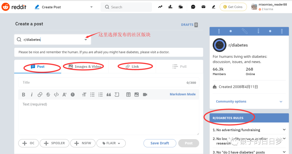The width and height of the screenshot is (292, 154).
Task: Click in the Title input field
Action: (109, 82)
